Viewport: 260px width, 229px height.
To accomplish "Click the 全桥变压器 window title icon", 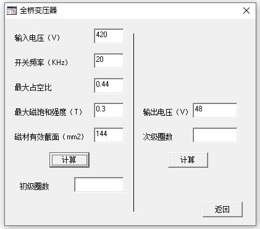I will pos(12,11).
